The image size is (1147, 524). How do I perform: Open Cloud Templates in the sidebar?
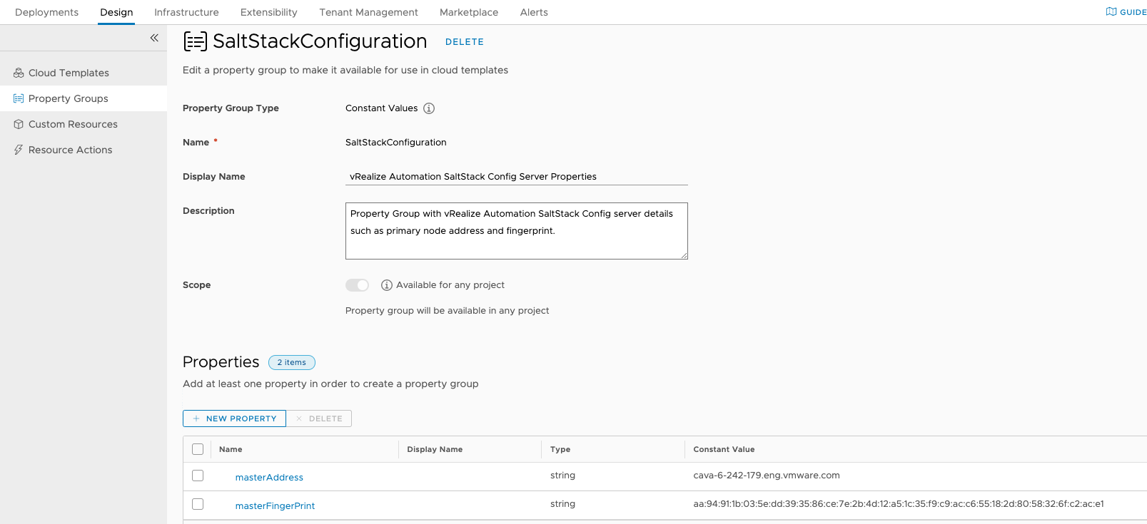coord(69,73)
